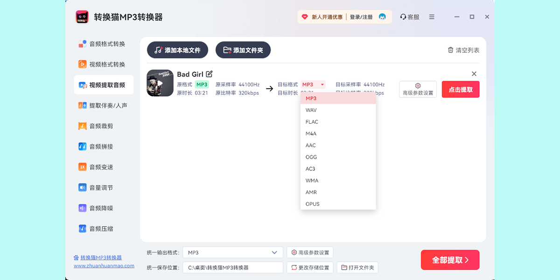Screen dimensions: 560x280
Task: Select the 提取伴奏/人声 vocal extraction tool
Action: [x=101, y=105]
